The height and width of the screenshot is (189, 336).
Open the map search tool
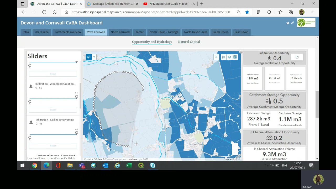coord(216,57)
